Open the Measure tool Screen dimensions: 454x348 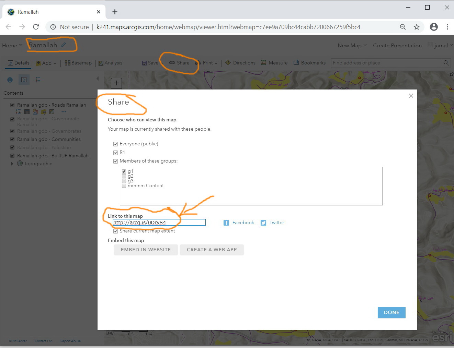click(274, 63)
